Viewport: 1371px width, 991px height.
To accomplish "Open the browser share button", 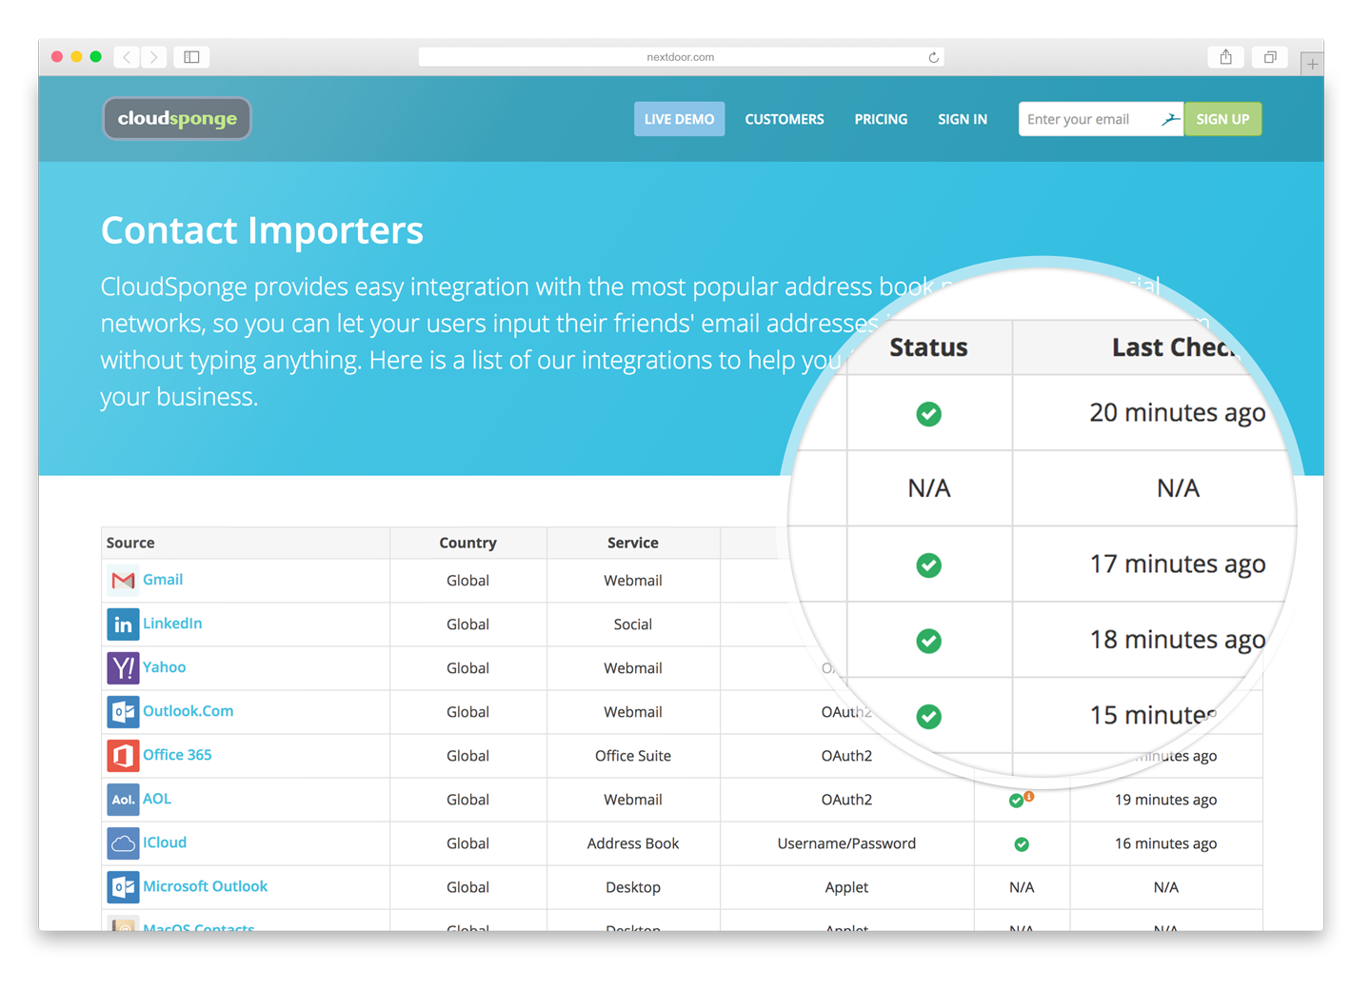I will pyautogui.click(x=1226, y=57).
